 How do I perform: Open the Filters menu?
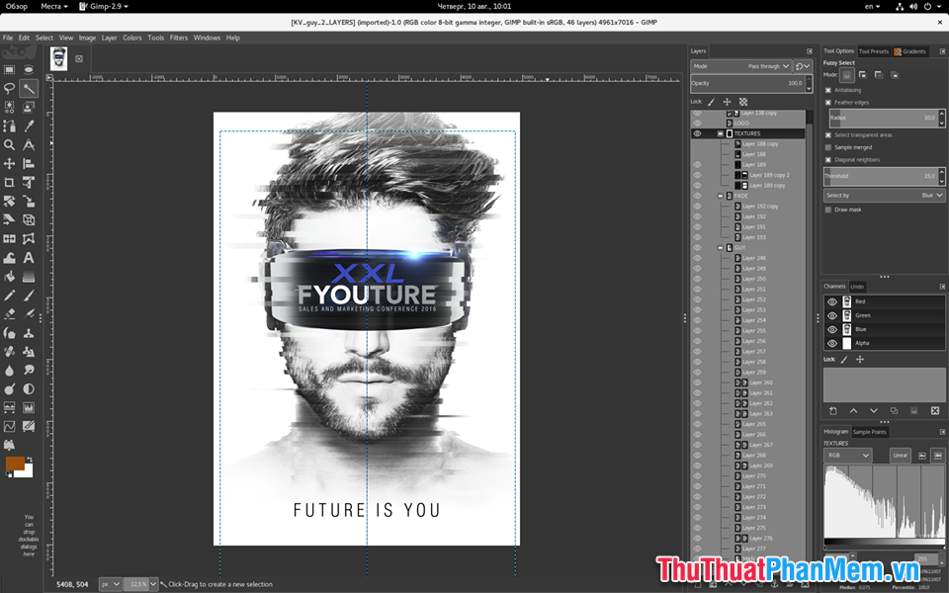pos(178,38)
